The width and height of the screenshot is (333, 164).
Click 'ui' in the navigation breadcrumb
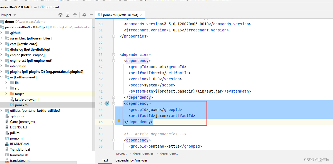tap(35, 7)
